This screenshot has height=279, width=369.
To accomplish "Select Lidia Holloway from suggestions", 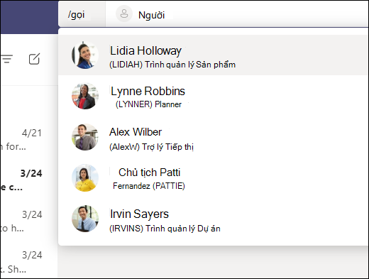I will click(213, 55).
